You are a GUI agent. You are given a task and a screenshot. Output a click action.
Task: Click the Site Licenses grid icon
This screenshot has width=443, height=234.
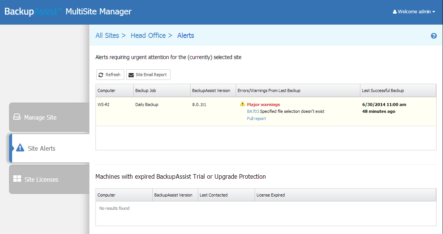[x=17, y=179]
